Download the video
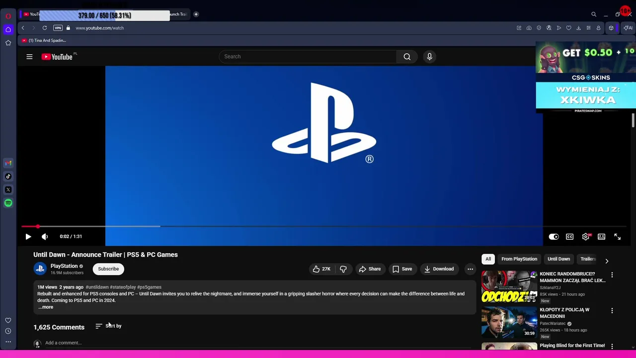 tap(439, 269)
